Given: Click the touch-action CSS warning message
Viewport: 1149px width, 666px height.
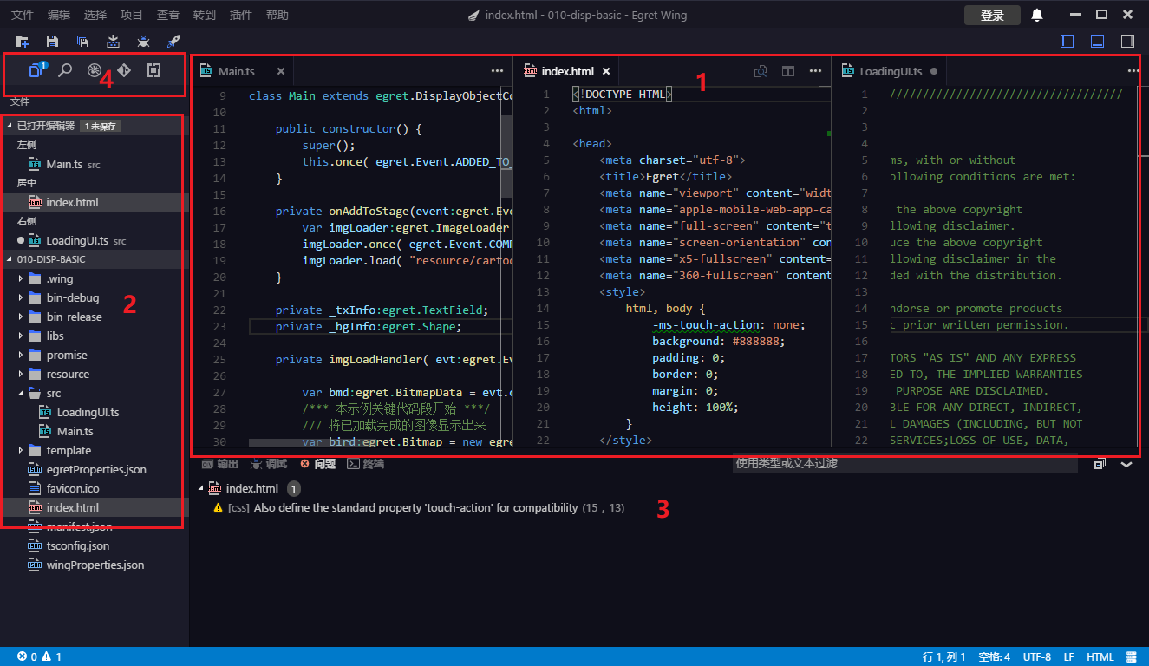Looking at the screenshot, I should click(418, 507).
